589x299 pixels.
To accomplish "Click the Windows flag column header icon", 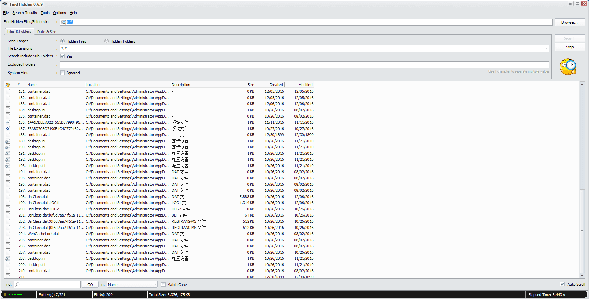I will [8, 85].
